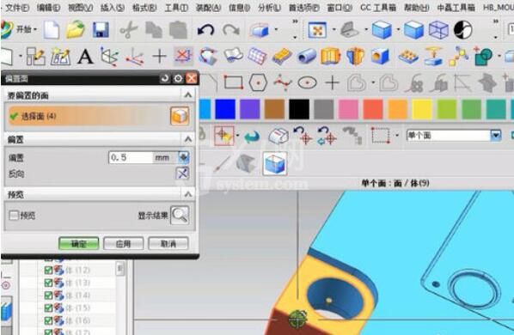
Task: Click the Paste clipboard icon
Action: point(178,30)
